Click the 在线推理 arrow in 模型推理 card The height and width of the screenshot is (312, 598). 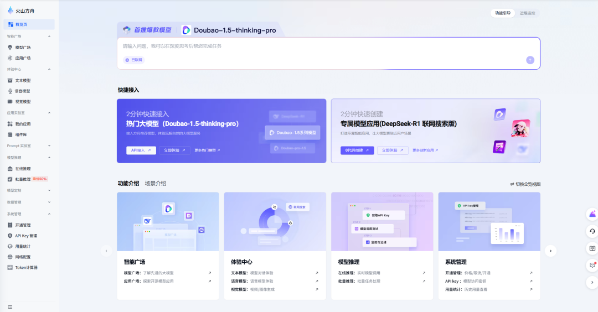(x=424, y=273)
